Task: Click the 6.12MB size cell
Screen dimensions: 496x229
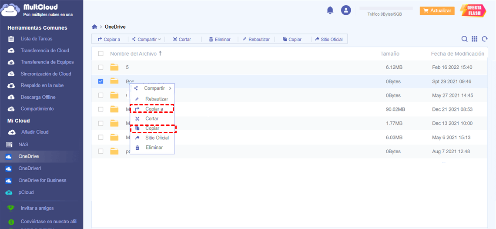Action: coord(394,67)
